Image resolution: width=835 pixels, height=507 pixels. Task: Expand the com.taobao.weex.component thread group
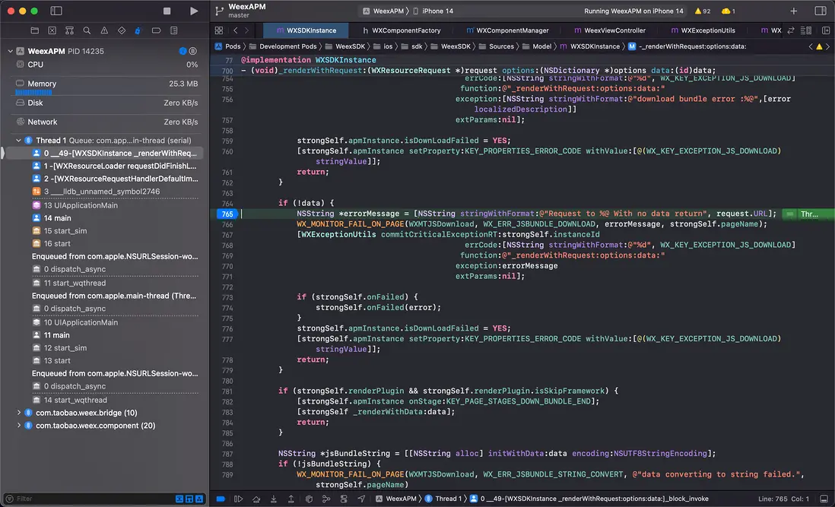19,426
